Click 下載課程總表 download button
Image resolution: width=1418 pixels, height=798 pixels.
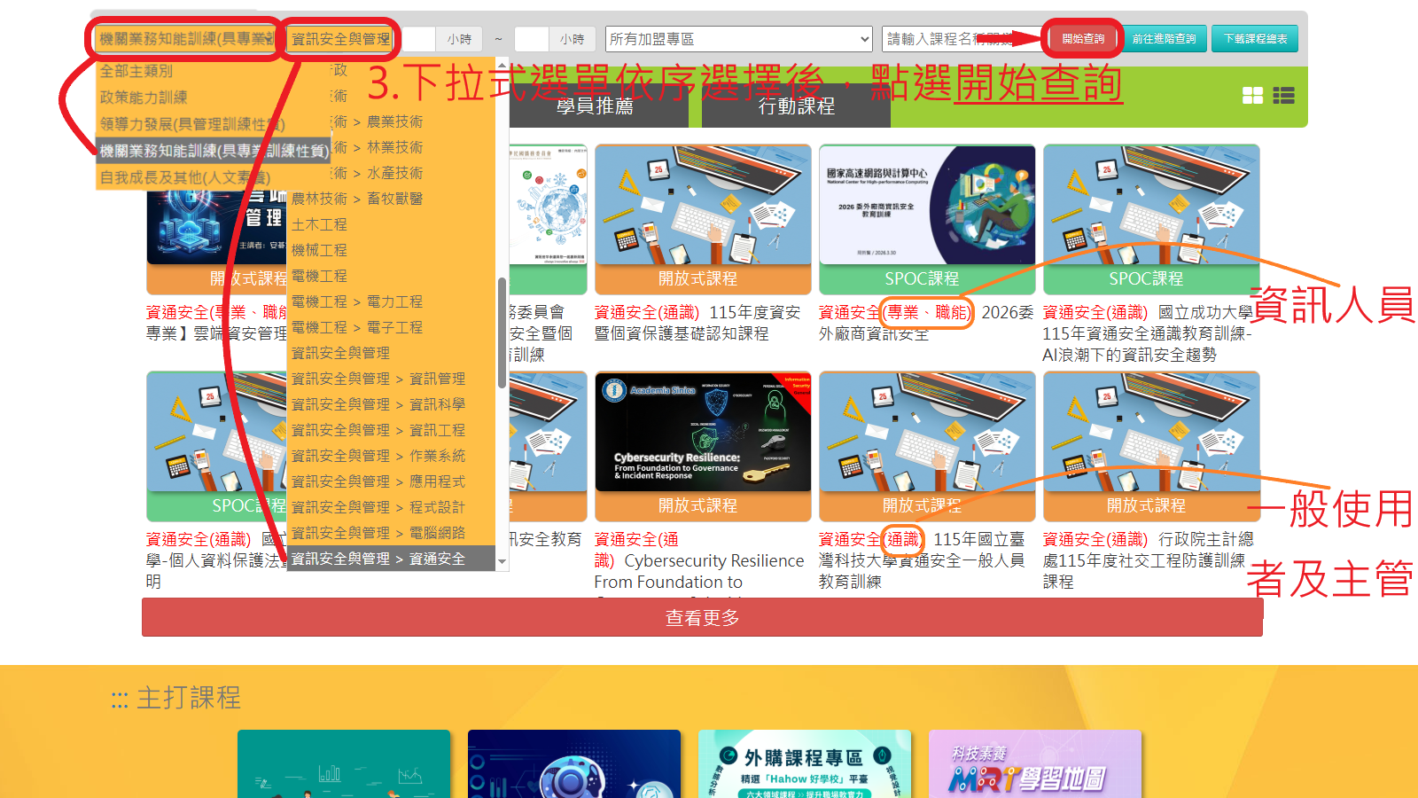pyautogui.click(x=1255, y=39)
